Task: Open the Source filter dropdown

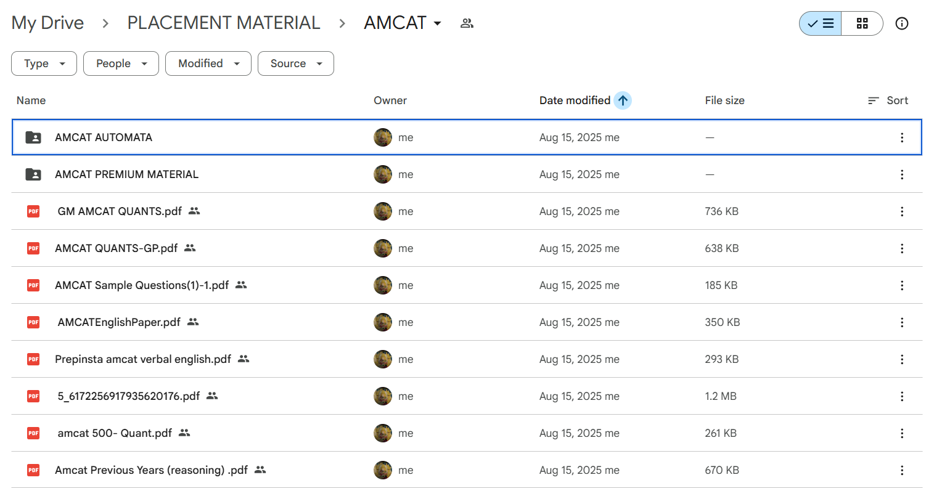Action: [x=295, y=63]
